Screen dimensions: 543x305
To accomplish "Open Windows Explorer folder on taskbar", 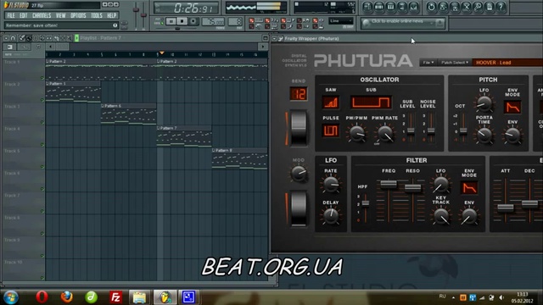I will pyautogui.click(x=139, y=297).
